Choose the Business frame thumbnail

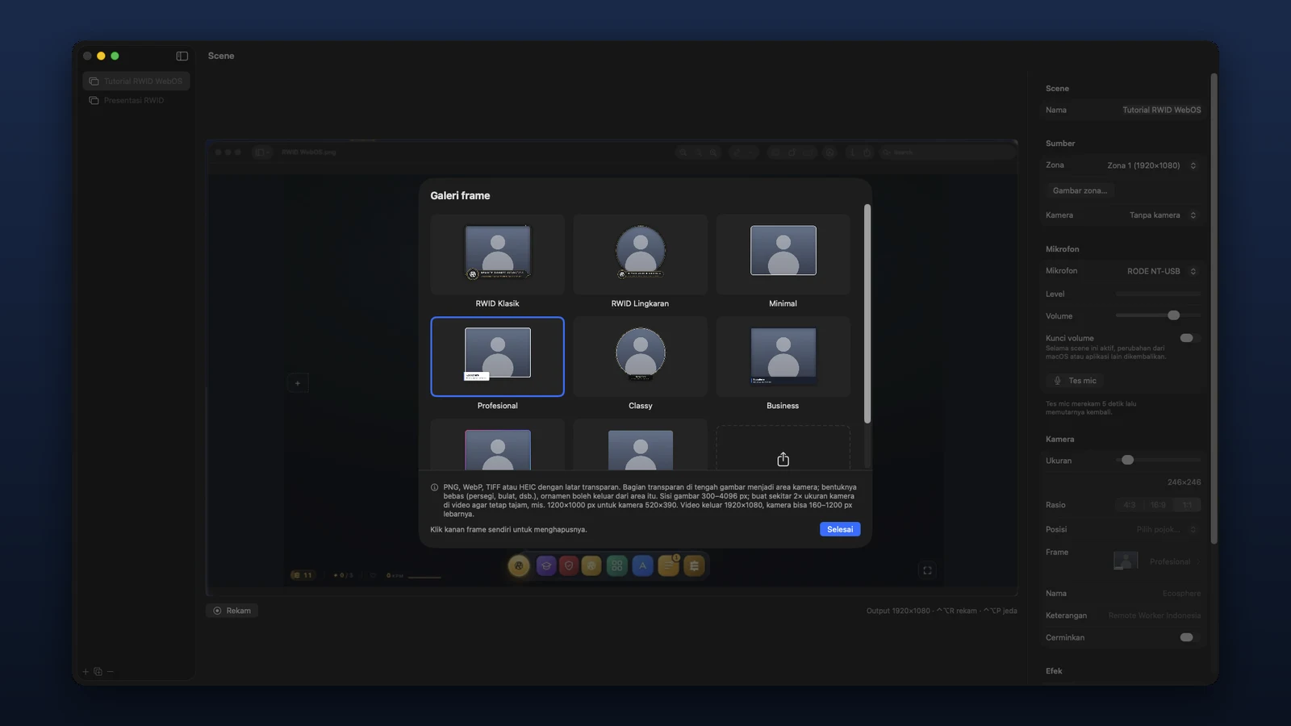[x=783, y=357]
